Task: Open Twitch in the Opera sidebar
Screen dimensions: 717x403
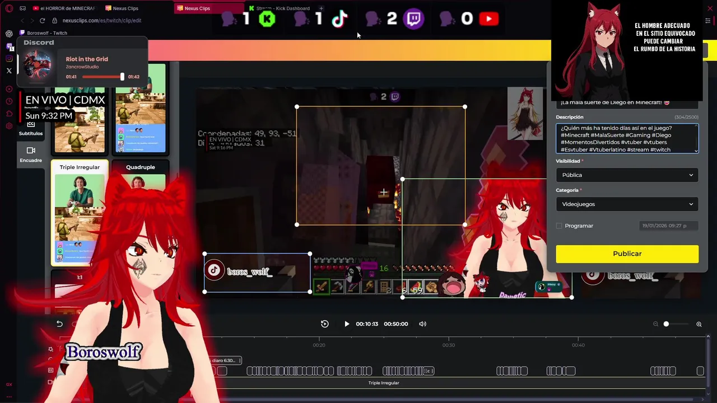Action: coord(9,46)
